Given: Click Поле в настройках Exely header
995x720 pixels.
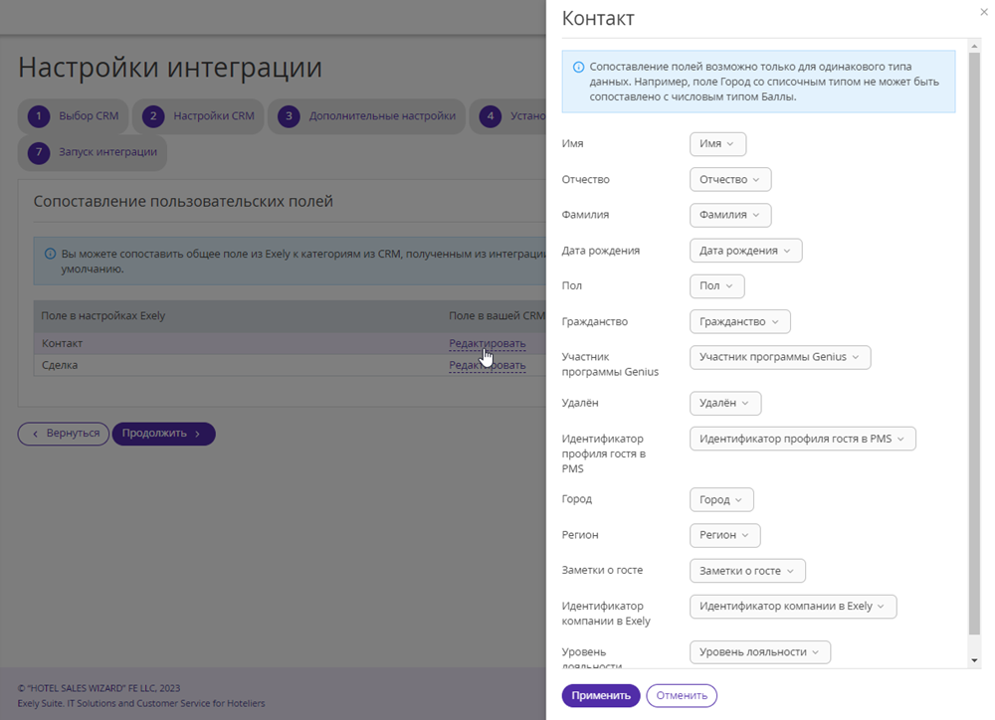Looking at the screenshot, I should pyautogui.click(x=103, y=316).
